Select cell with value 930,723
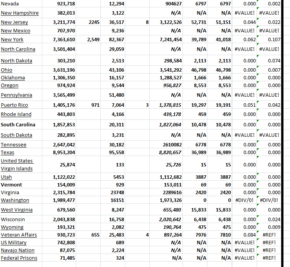The height and width of the screenshot is (267, 290). (59, 235)
